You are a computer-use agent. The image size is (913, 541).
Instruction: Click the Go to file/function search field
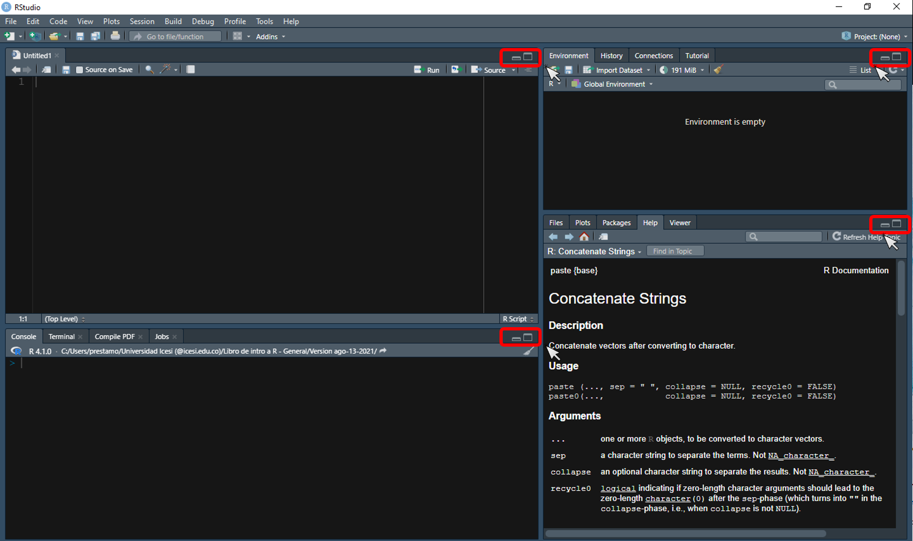(x=176, y=37)
